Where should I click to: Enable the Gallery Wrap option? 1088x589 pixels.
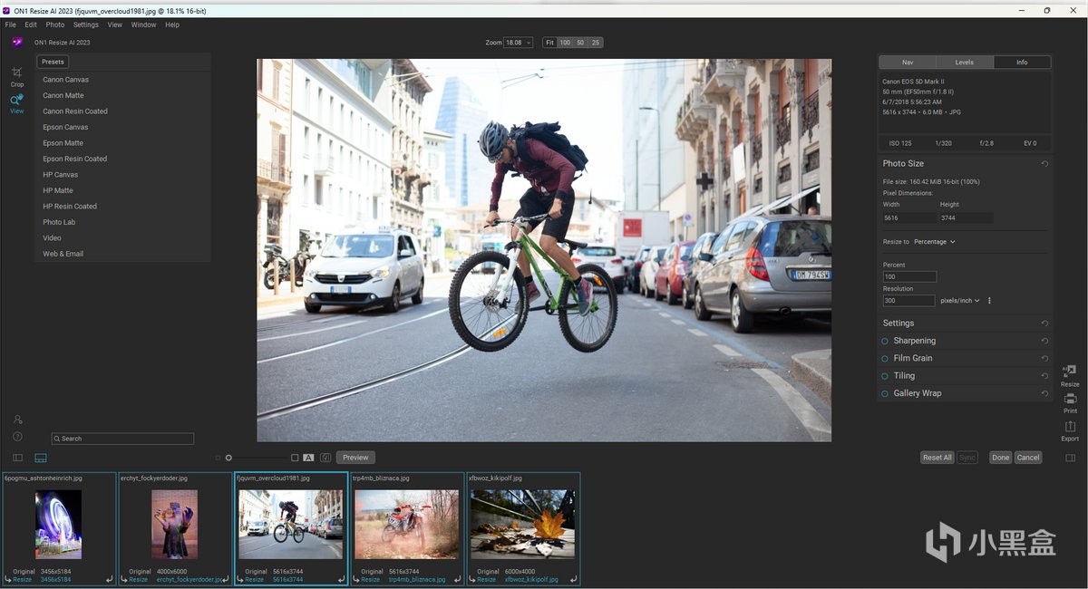tap(885, 393)
